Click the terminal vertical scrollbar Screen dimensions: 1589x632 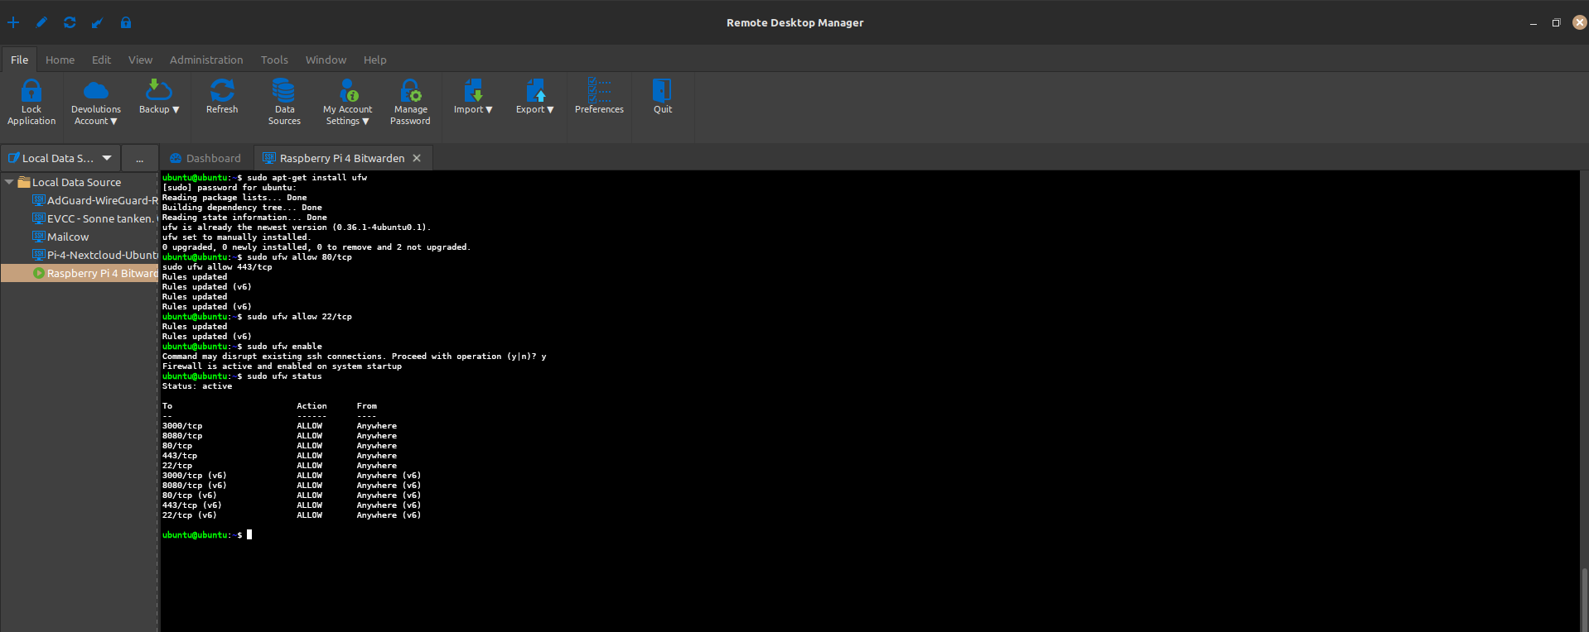point(1583,597)
